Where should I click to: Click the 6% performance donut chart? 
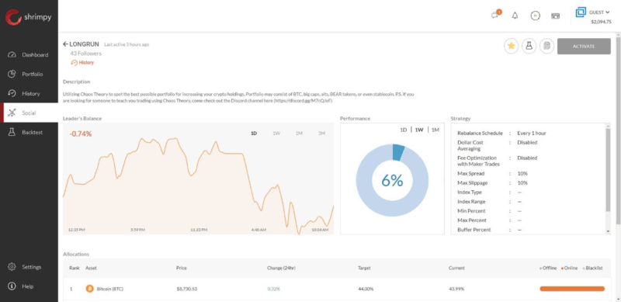[392, 180]
